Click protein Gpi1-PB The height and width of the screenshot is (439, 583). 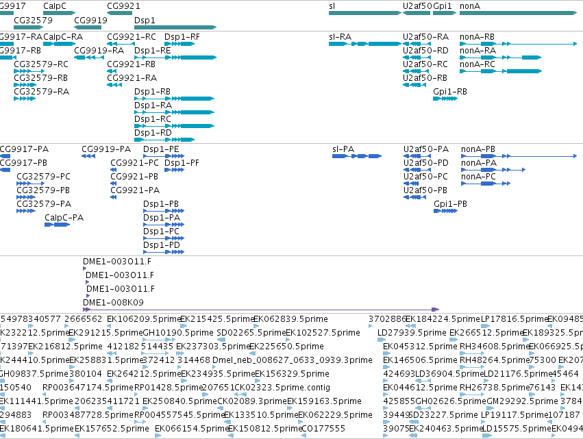pyautogui.click(x=445, y=211)
